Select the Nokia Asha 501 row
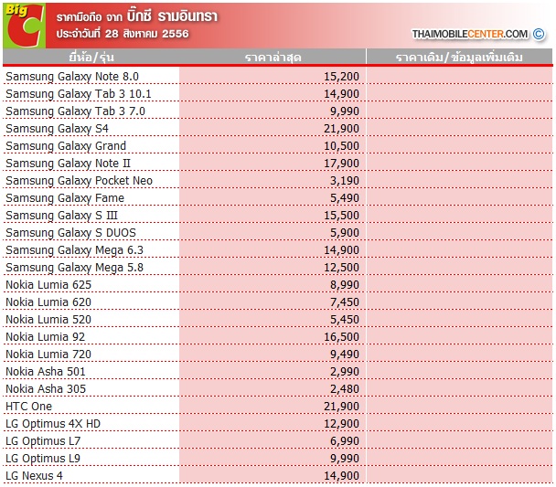The width and height of the screenshot is (556, 487). (x=278, y=371)
